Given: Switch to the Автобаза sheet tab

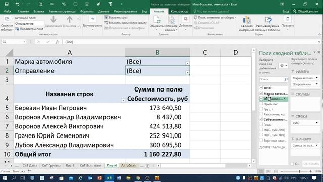Looking at the screenshot, I should click(x=128, y=166).
